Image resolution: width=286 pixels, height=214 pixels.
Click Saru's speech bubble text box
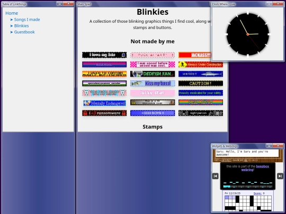click(247, 153)
